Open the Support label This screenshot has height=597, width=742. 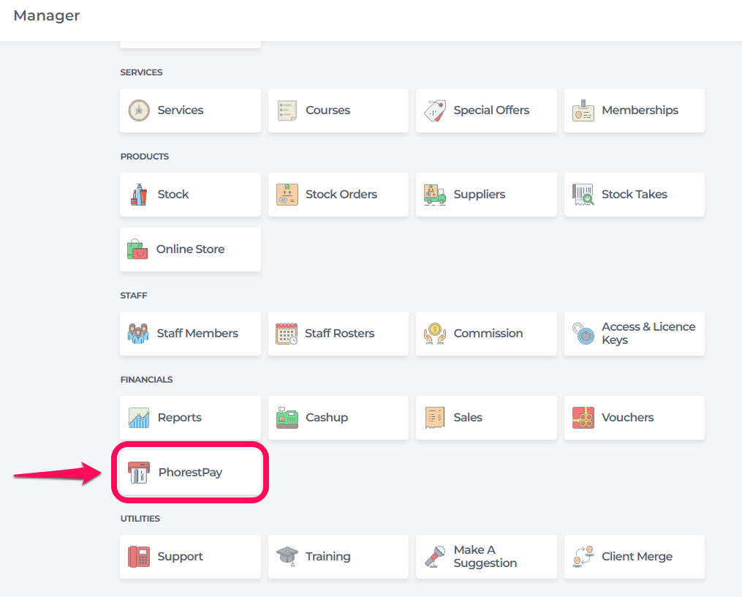pyautogui.click(x=180, y=557)
